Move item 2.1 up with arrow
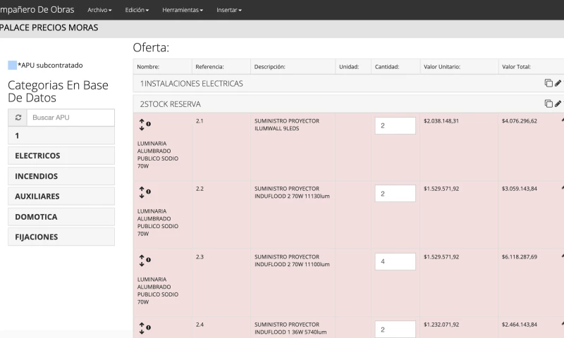 pos(142,121)
